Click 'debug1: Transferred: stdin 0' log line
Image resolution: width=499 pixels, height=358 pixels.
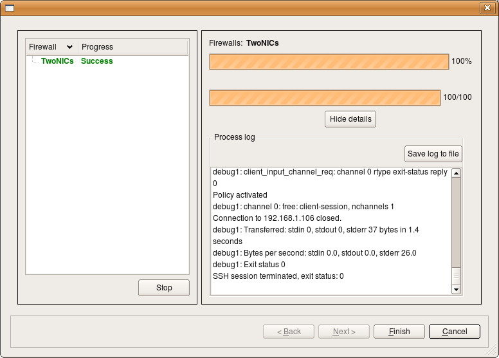click(x=316, y=236)
